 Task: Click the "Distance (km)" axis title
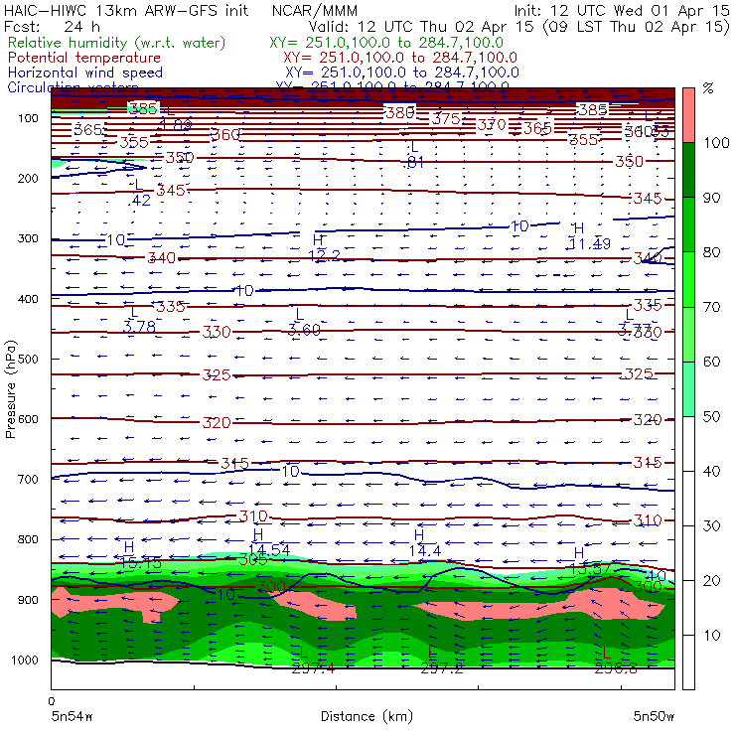[x=367, y=716]
